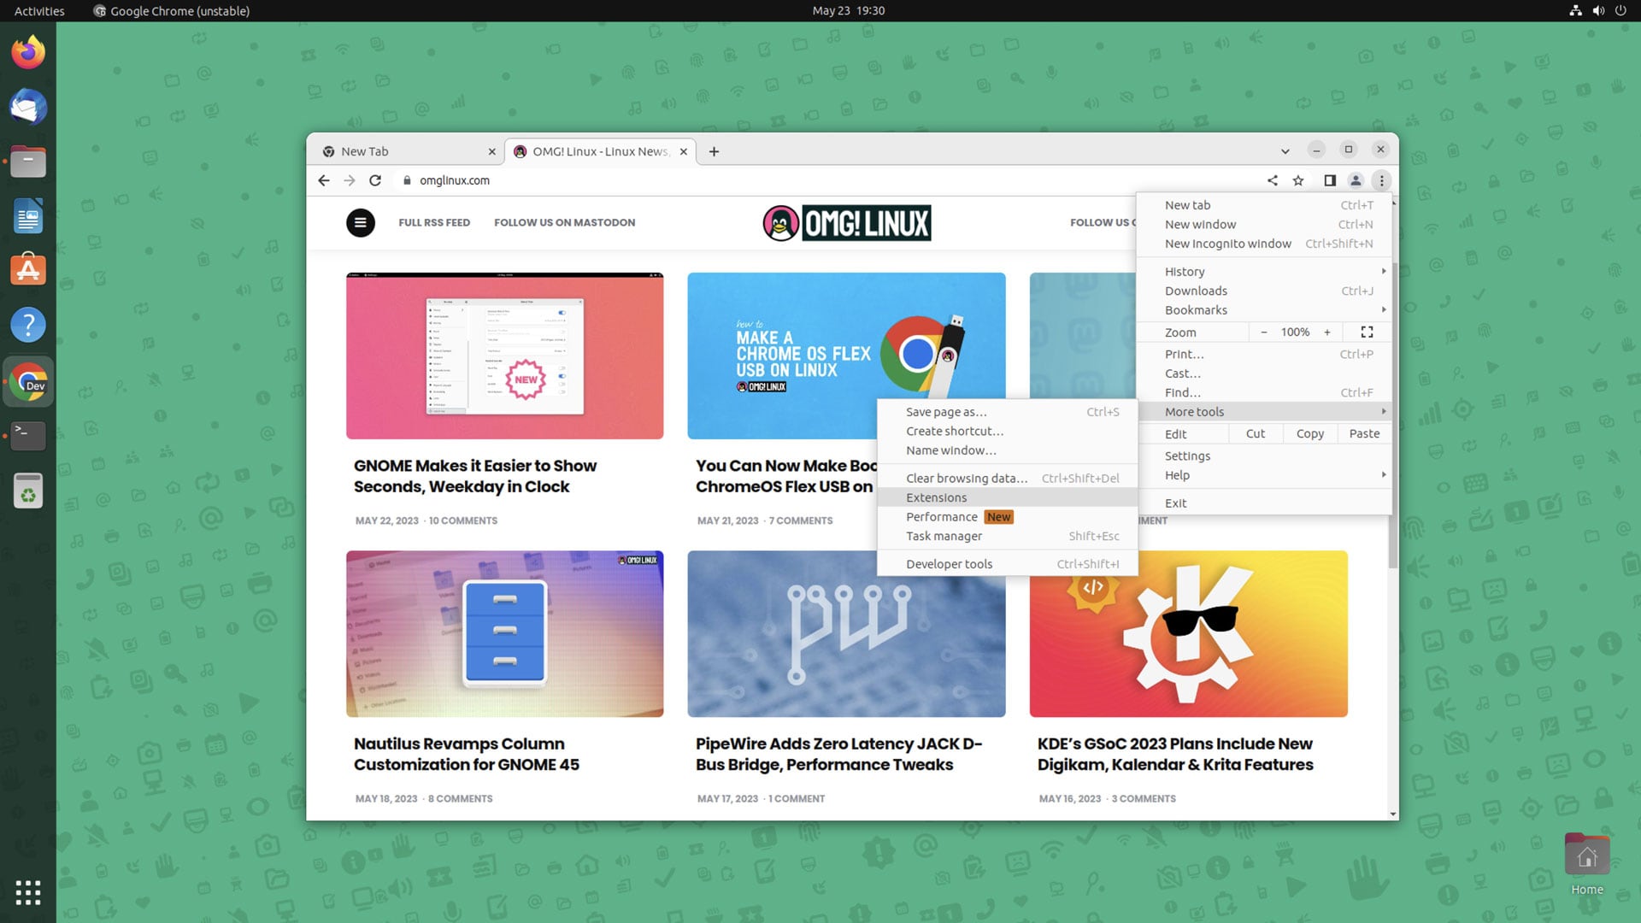Bookmark this tab with the star

[x=1298, y=180]
